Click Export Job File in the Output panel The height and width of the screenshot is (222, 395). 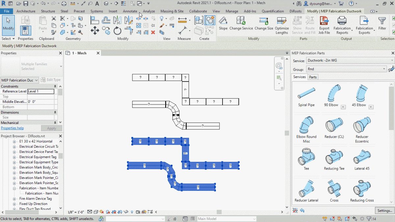click(x=324, y=25)
